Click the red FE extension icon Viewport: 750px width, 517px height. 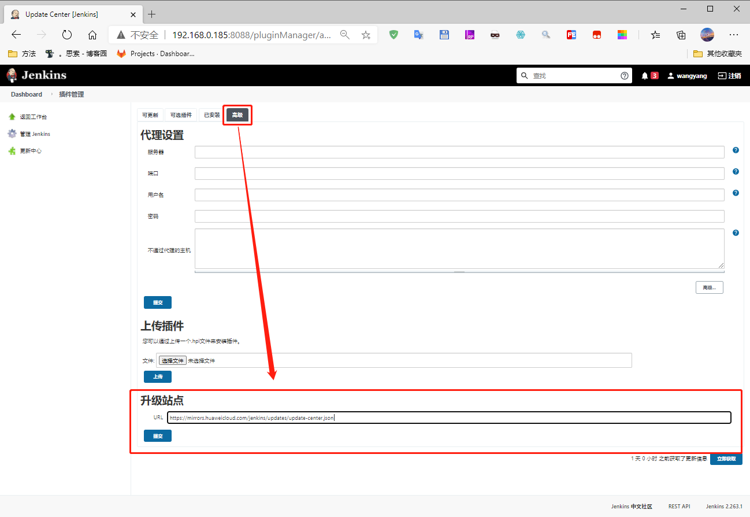pos(571,35)
